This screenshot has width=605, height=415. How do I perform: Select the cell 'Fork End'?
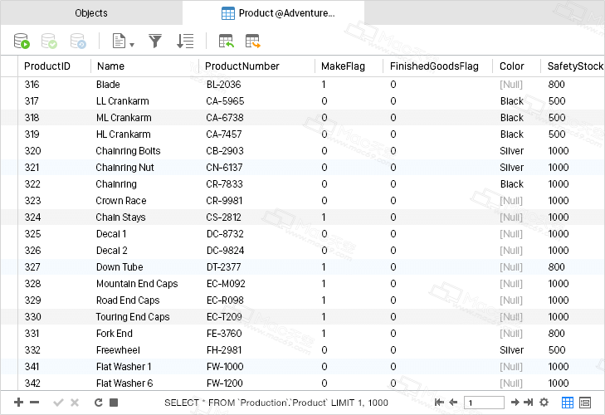(115, 333)
